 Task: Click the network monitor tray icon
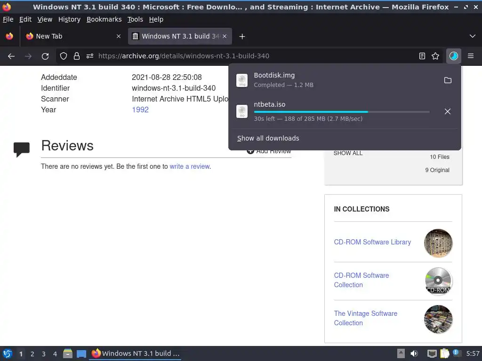tap(432, 354)
